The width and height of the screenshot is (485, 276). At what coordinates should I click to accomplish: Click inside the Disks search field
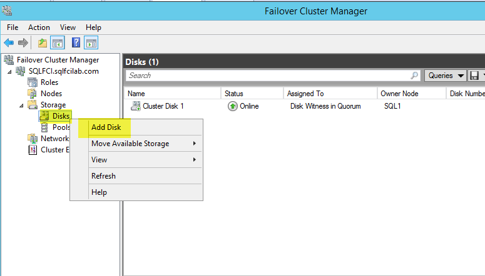coord(268,76)
